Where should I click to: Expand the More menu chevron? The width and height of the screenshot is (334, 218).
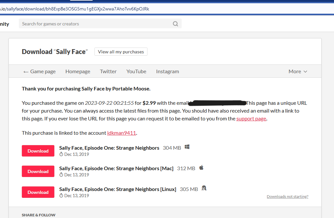305,72
